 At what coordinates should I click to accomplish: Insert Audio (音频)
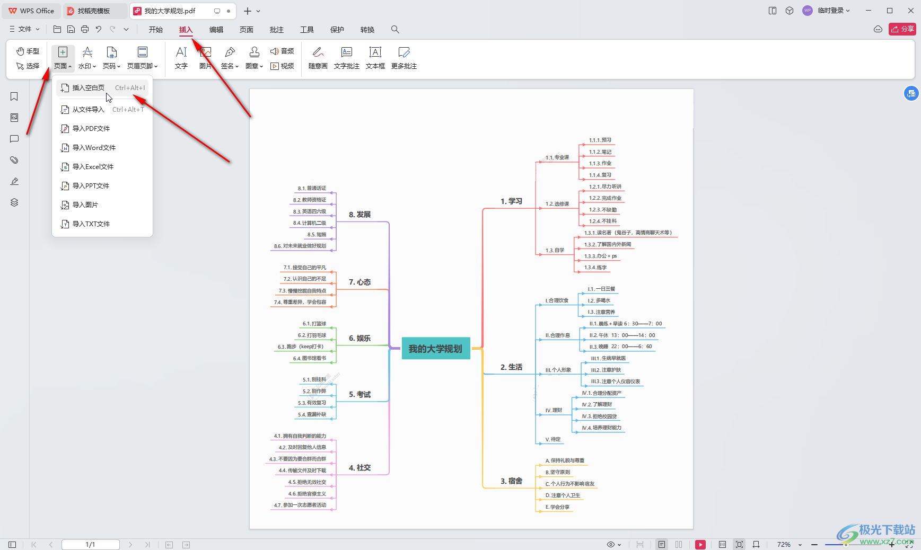(282, 51)
